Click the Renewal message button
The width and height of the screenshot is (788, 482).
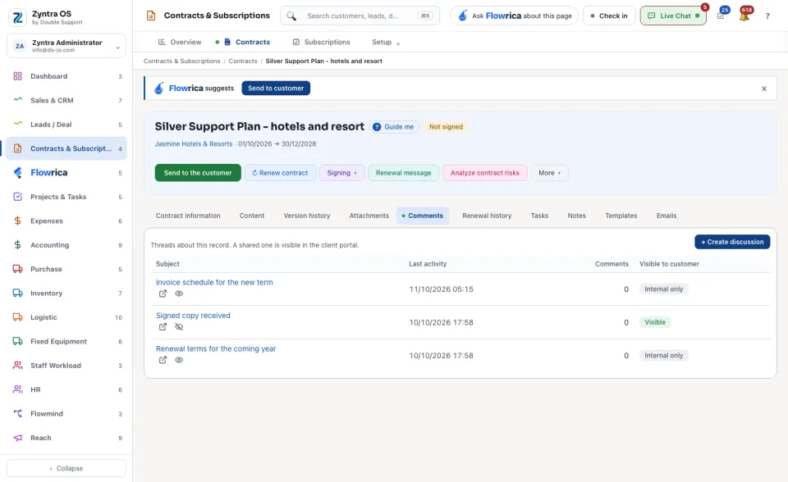point(404,173)
